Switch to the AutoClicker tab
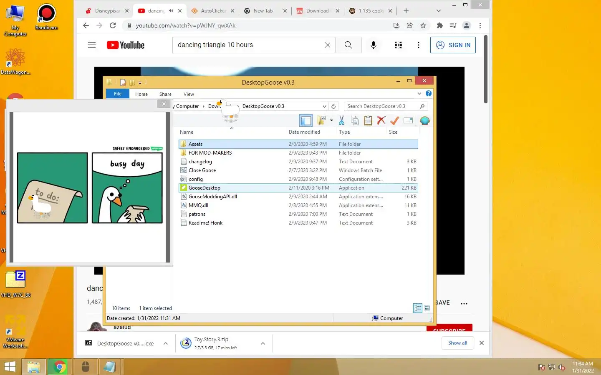 [x=213, y=11]
